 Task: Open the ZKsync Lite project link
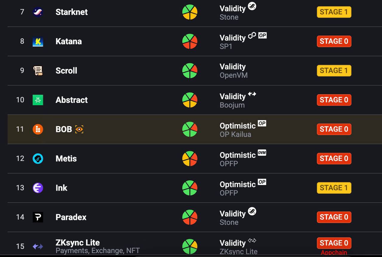[x=78, y=243]
